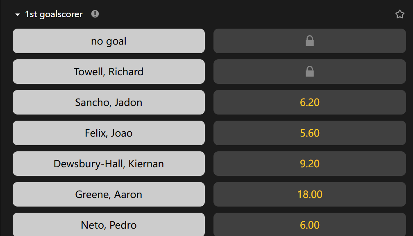Select Neto, Pedro player label
Viewport: 413px width, 236px height.
click(109, 225)
